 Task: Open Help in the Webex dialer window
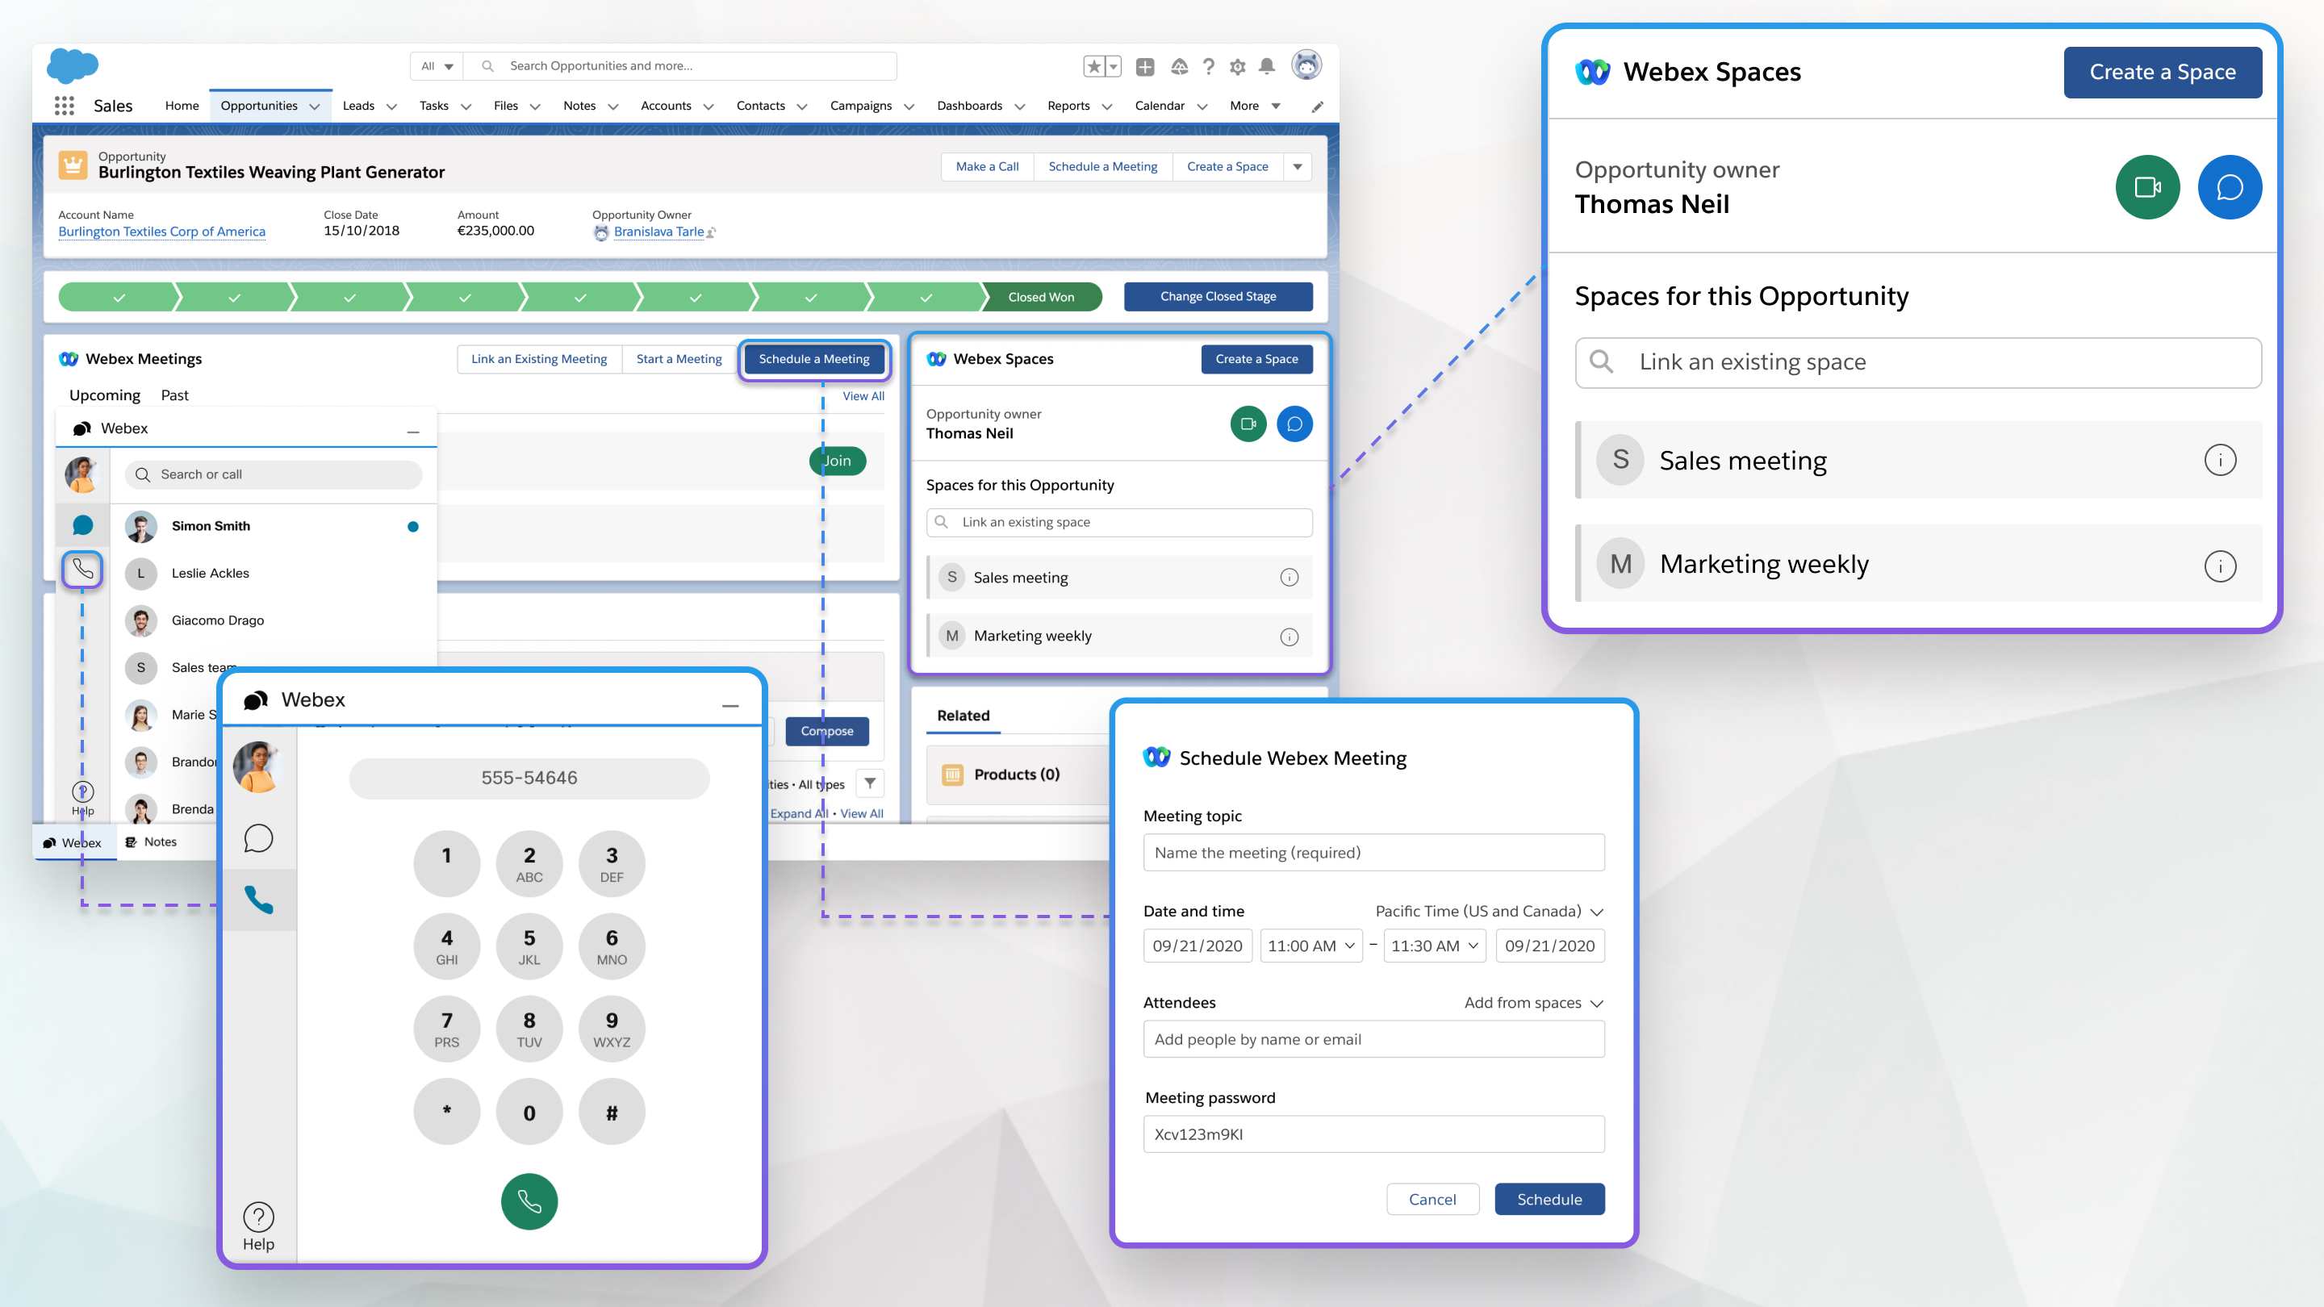pyautogui.click(x=258, y=1228)
